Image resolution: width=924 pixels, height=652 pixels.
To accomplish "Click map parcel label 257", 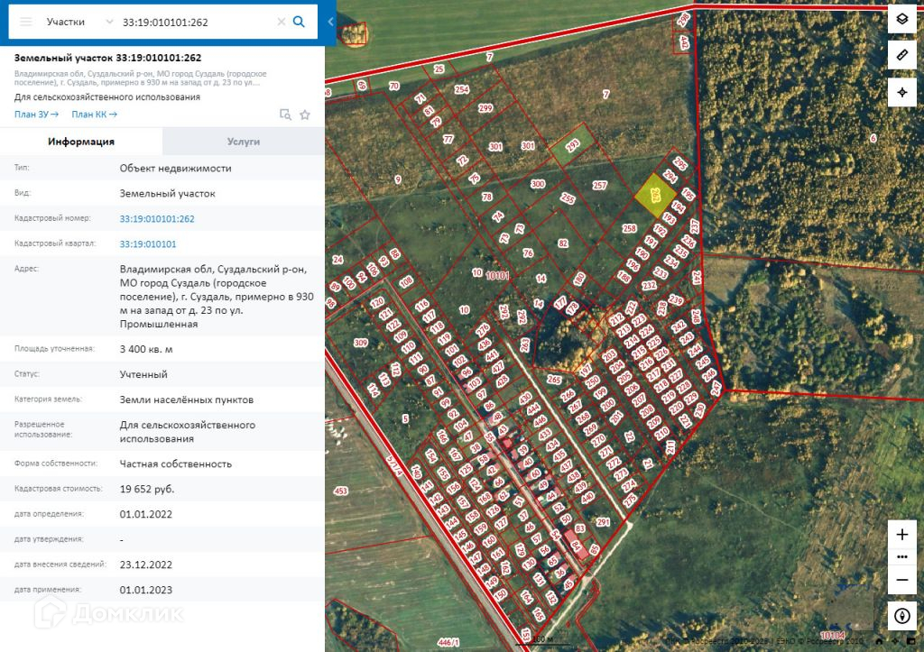I will point(599,185).
